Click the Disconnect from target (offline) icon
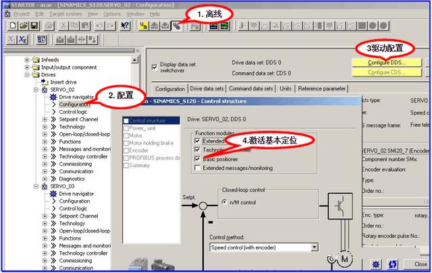Viewport: 432px width, 273px height. tap(175, 26)
